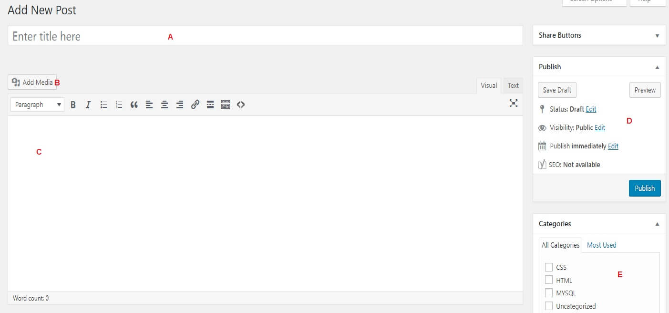This screenshot has width=669, height=313.
Task: Open the Most Used categories tab
Action: tap(601, 245)
